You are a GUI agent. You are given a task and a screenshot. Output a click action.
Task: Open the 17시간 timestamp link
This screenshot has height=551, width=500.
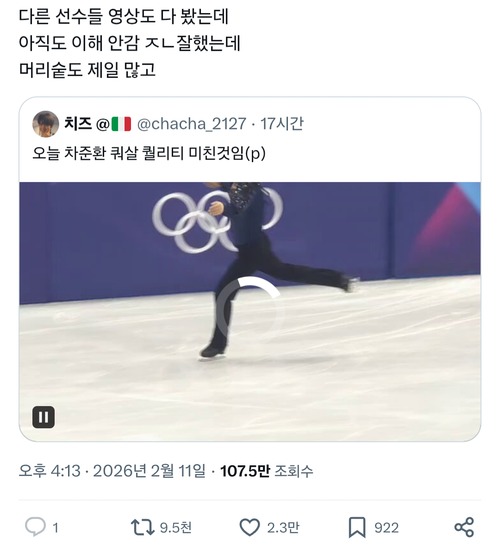pos(281,124)
